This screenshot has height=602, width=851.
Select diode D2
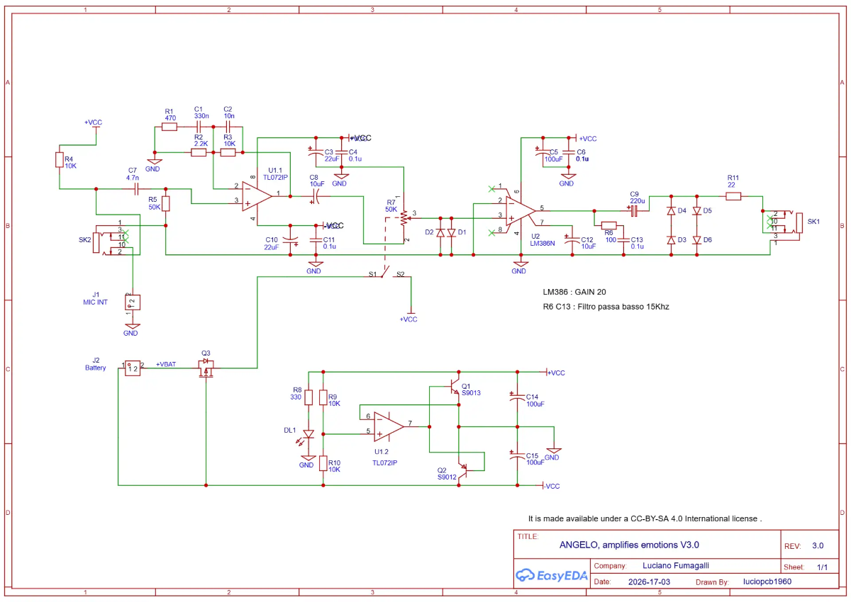(440, 232)
